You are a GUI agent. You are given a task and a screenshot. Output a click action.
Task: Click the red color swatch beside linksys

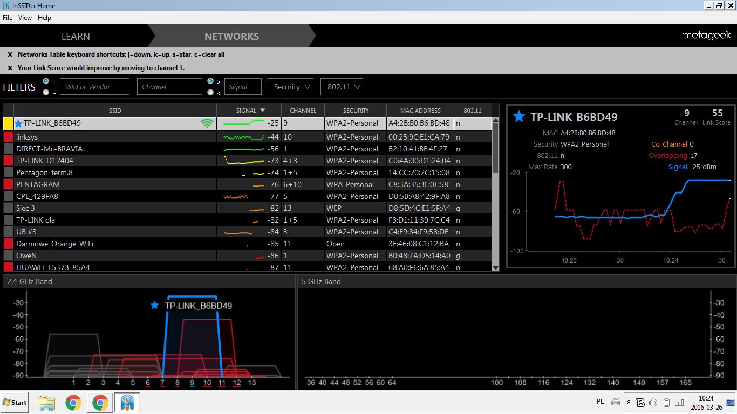[8, 137]
